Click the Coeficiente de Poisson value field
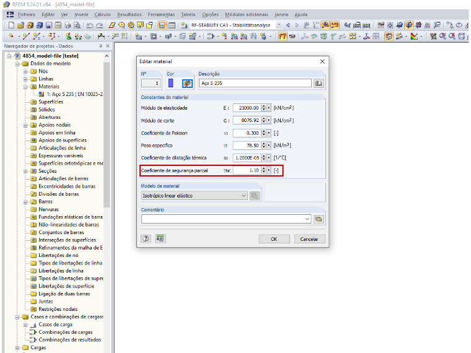 (x=246, y=133)
